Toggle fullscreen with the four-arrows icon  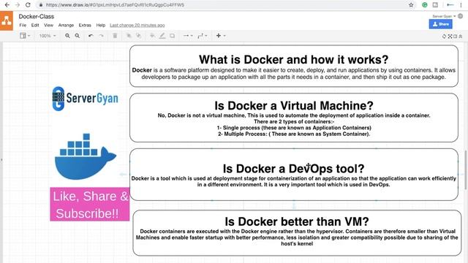450,37
